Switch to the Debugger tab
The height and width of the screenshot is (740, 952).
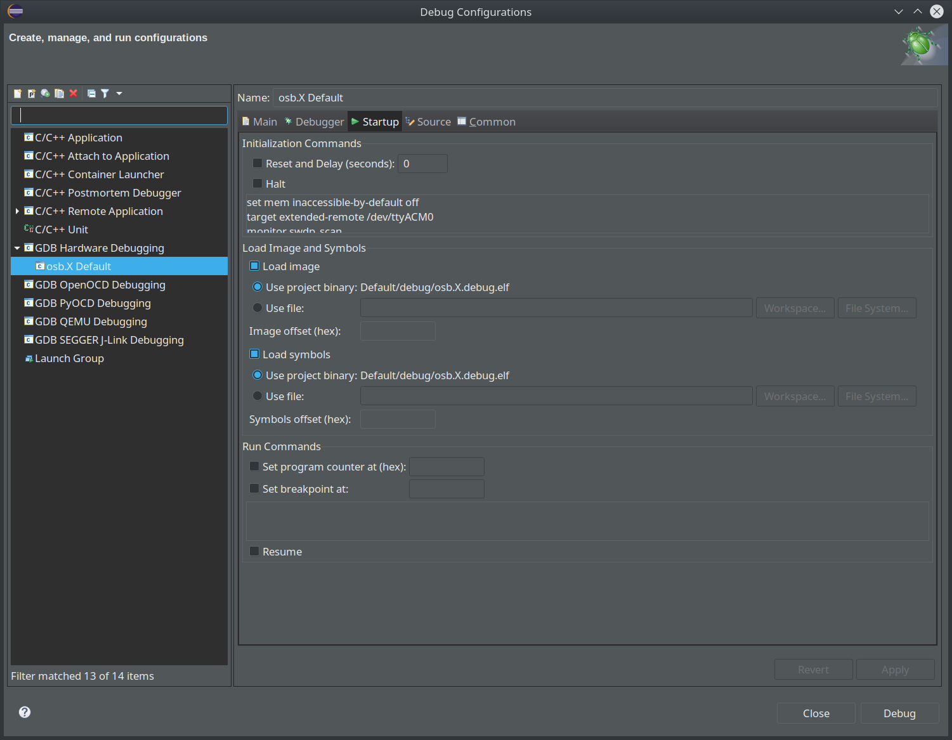314,122
